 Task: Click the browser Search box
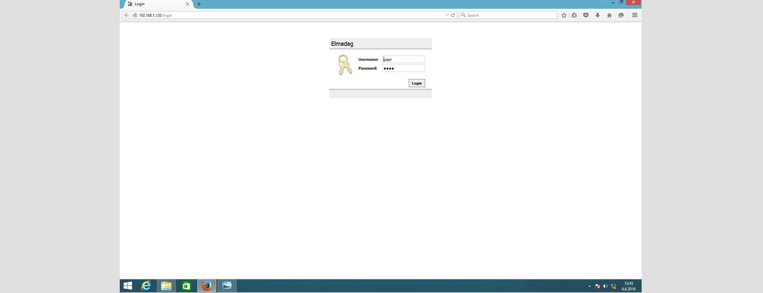[x=509, y=15]
